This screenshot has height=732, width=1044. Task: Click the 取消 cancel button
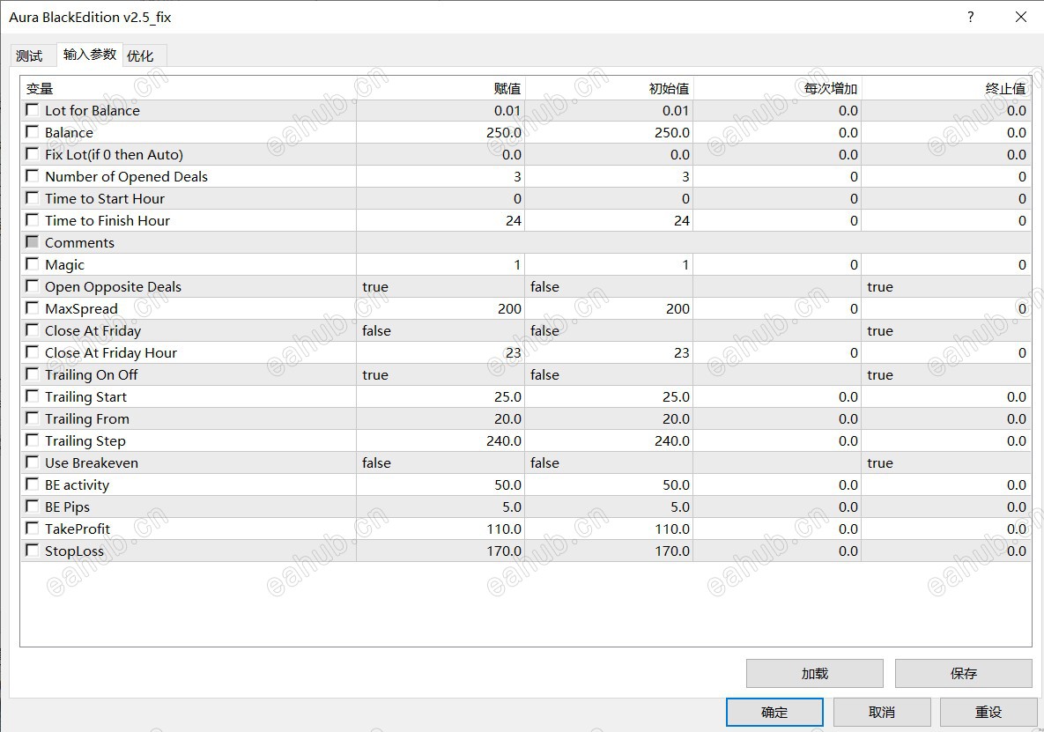882,712
